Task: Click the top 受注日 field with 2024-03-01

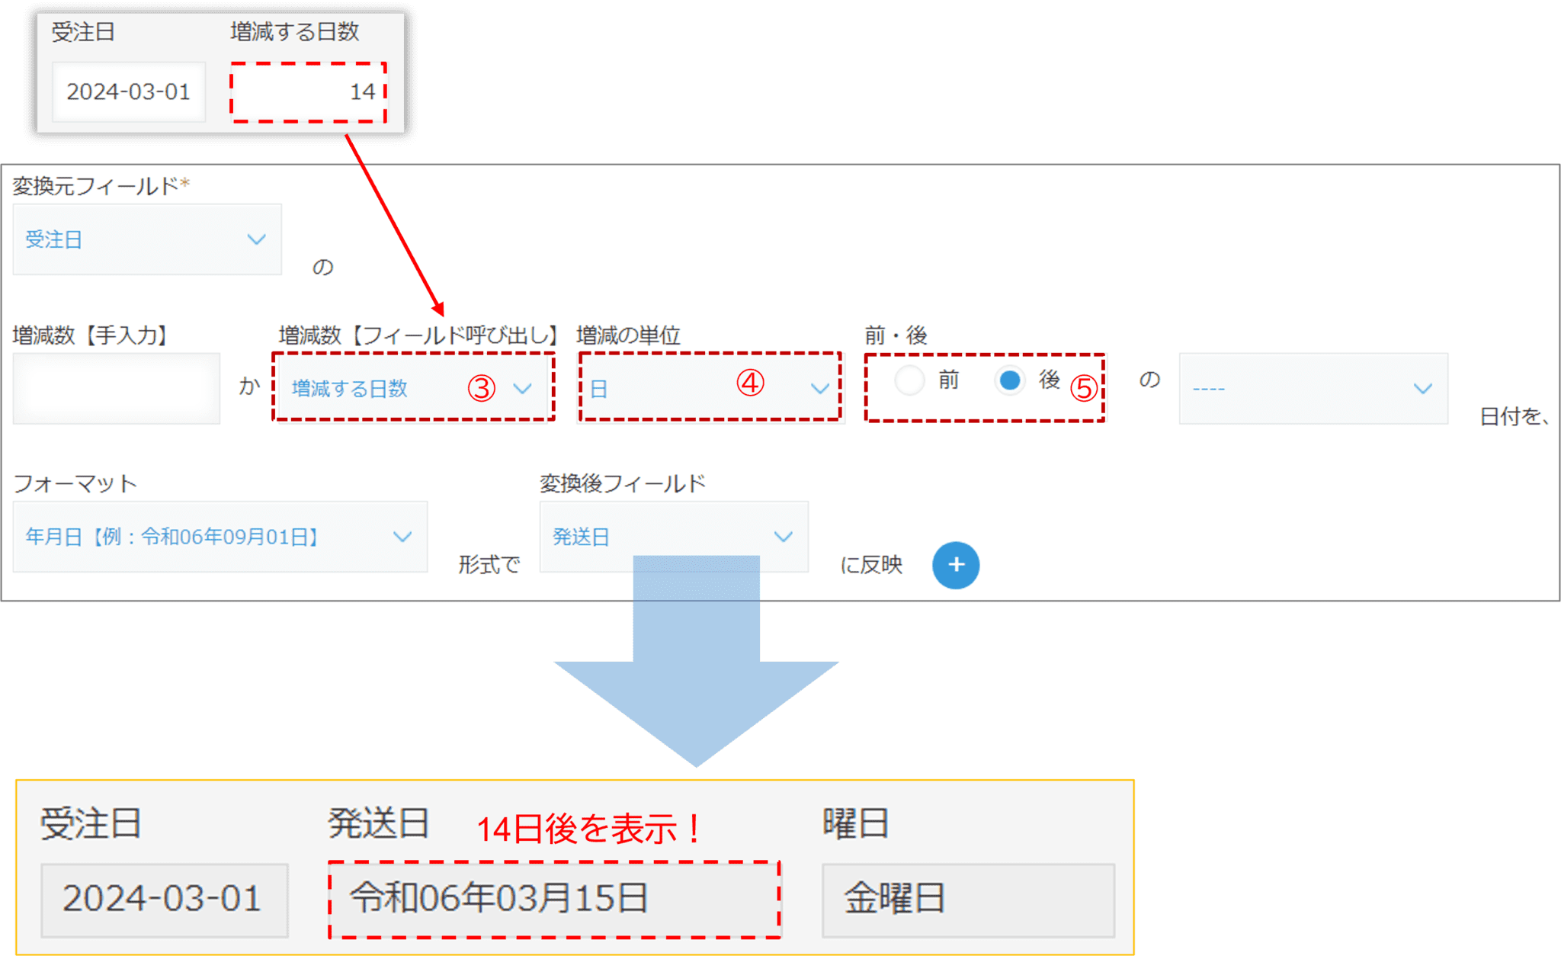Action: tap(128, 92)
